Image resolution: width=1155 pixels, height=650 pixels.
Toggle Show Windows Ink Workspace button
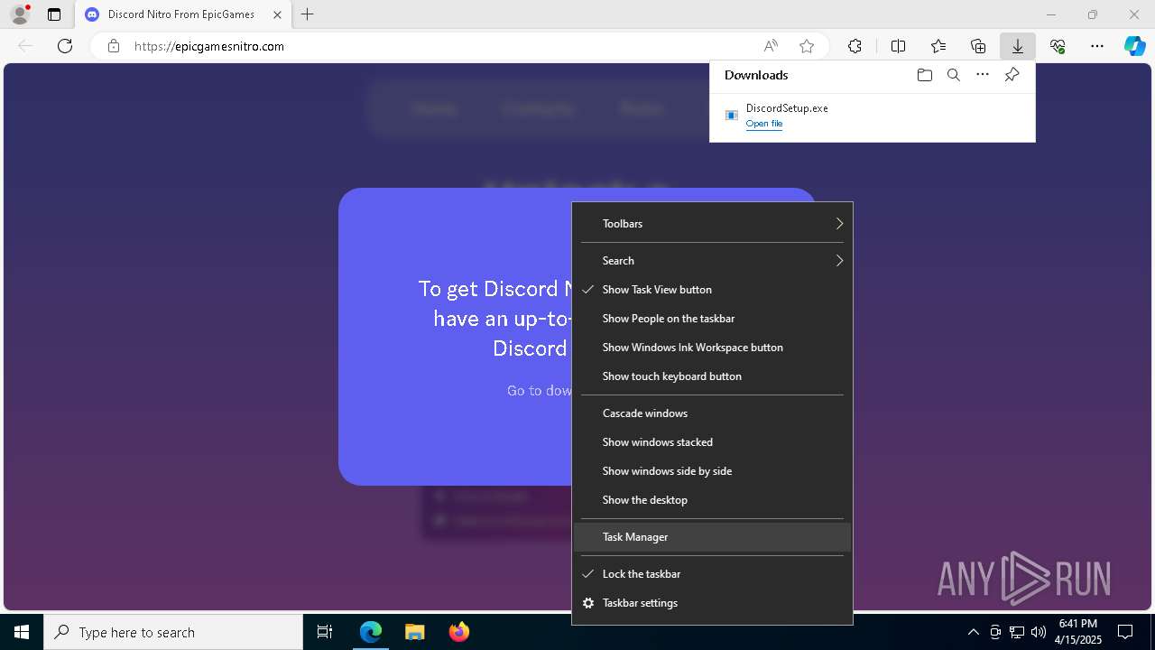(712, 348)
